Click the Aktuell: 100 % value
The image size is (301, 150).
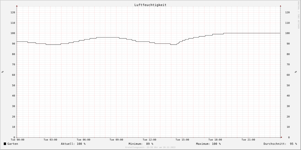[73, 144]
